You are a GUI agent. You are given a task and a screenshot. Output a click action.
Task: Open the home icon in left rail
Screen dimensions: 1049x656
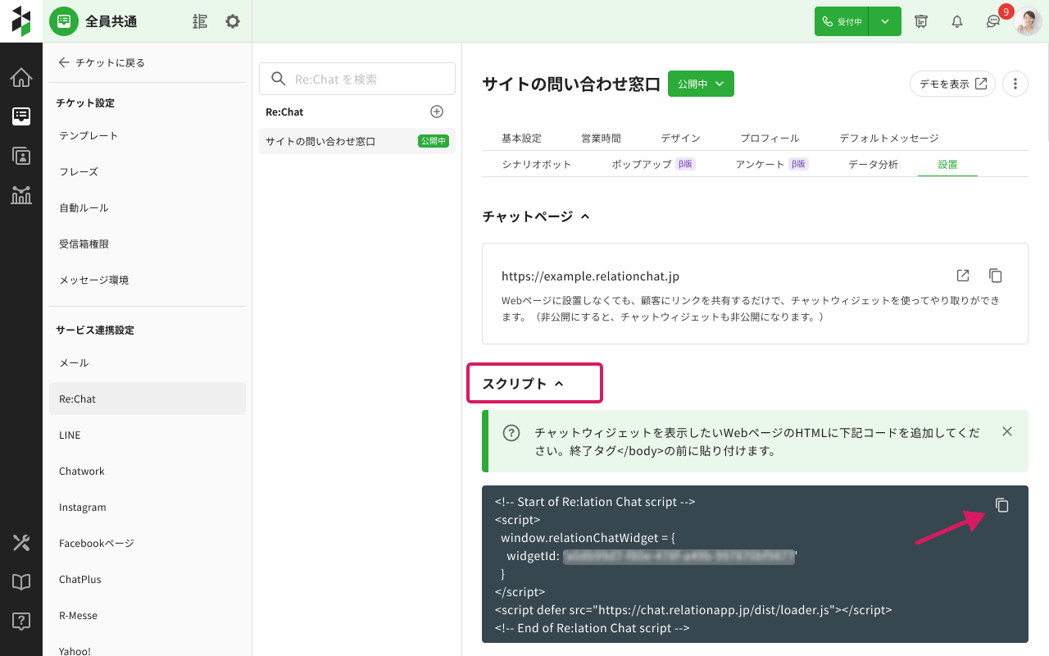(x=21, y=78)
